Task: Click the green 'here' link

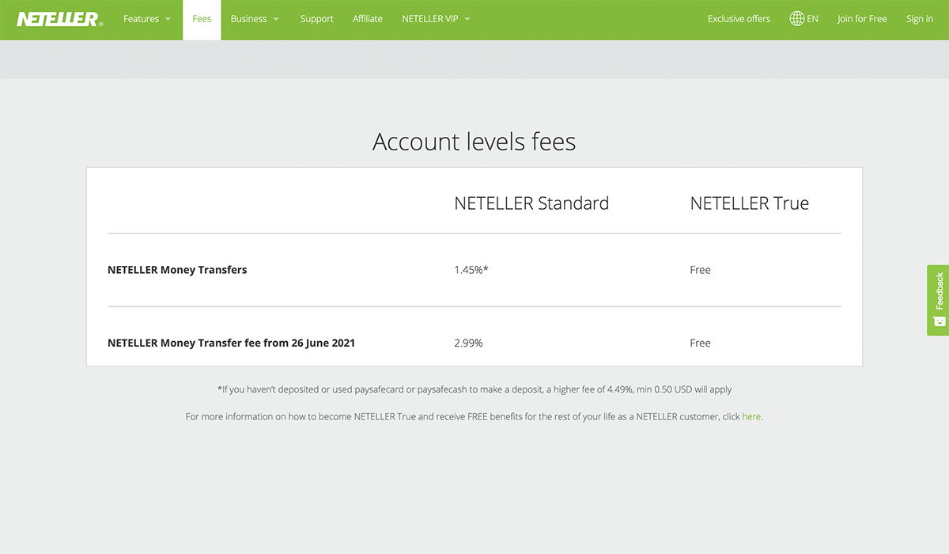Action: (x=751, y=416)
